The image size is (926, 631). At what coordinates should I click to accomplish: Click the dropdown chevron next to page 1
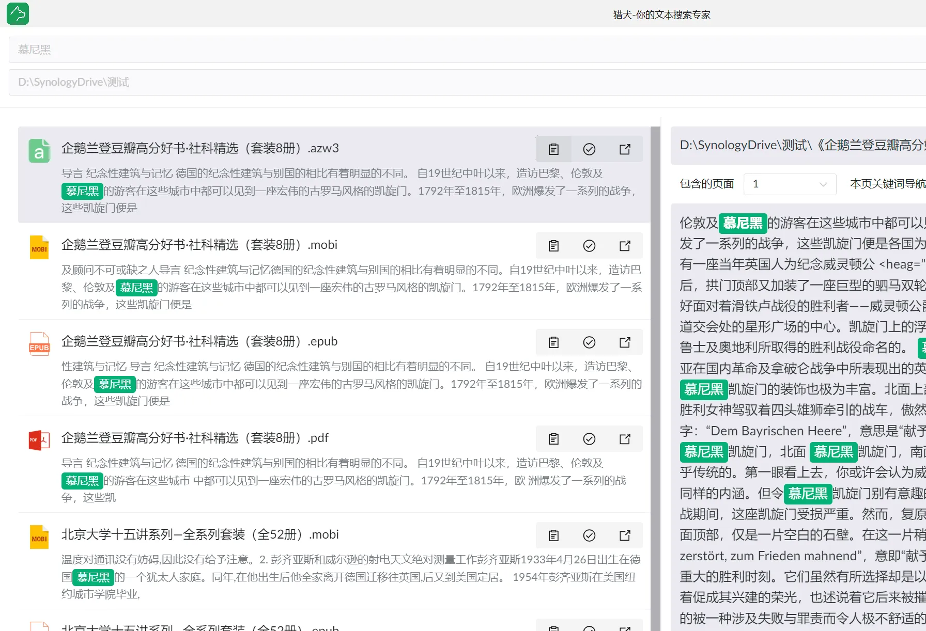click(x=823, y=184)
